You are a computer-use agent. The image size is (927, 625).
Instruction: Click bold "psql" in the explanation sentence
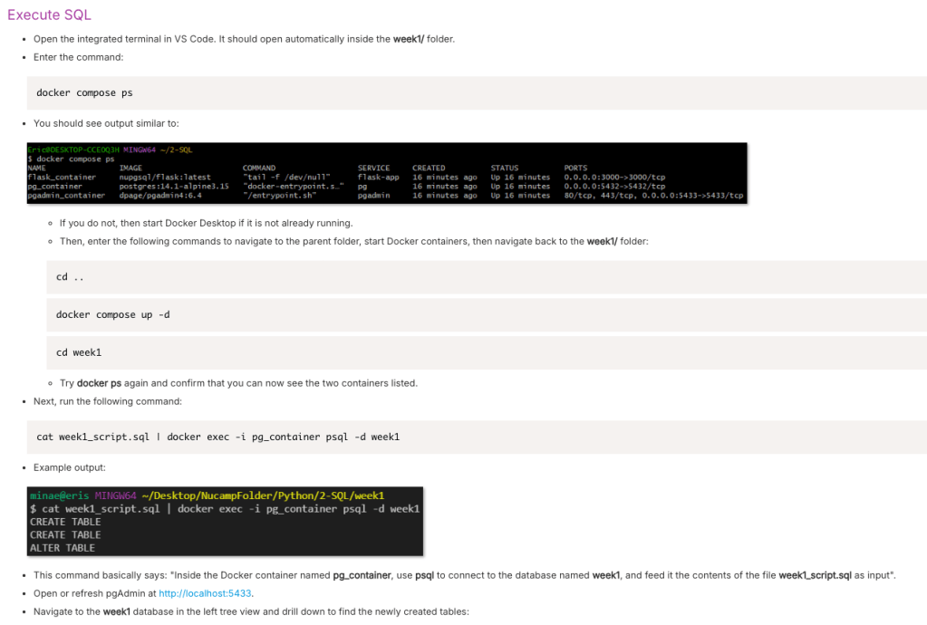(425, 575)
